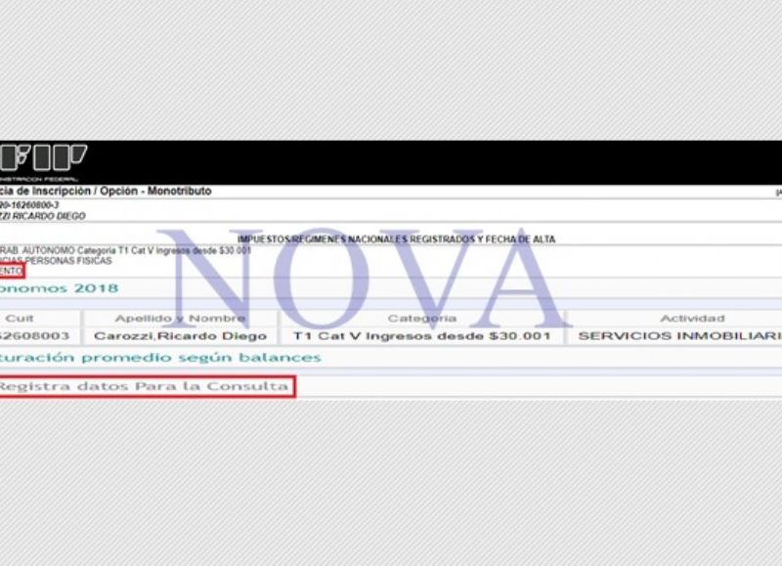Click the italic name 'RICARDO DIEGO' below the title
The width and height of the screenshot is (782, 566).
pyautogui.click(x=43, y=216)
